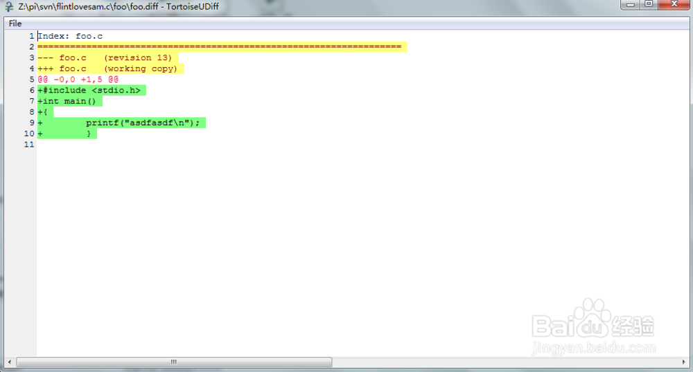Click the "+{" added line
Screen dimensions: 693x372
45,112
